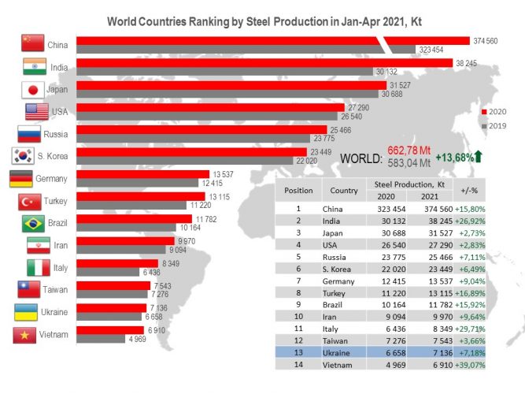Click the Turkey flag icon
The height and width of the screenshot is (394, 525).
[x=30, y=202]
